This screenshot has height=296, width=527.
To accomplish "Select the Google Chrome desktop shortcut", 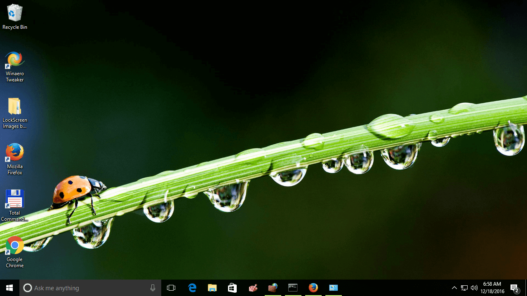I will (14, 252).
